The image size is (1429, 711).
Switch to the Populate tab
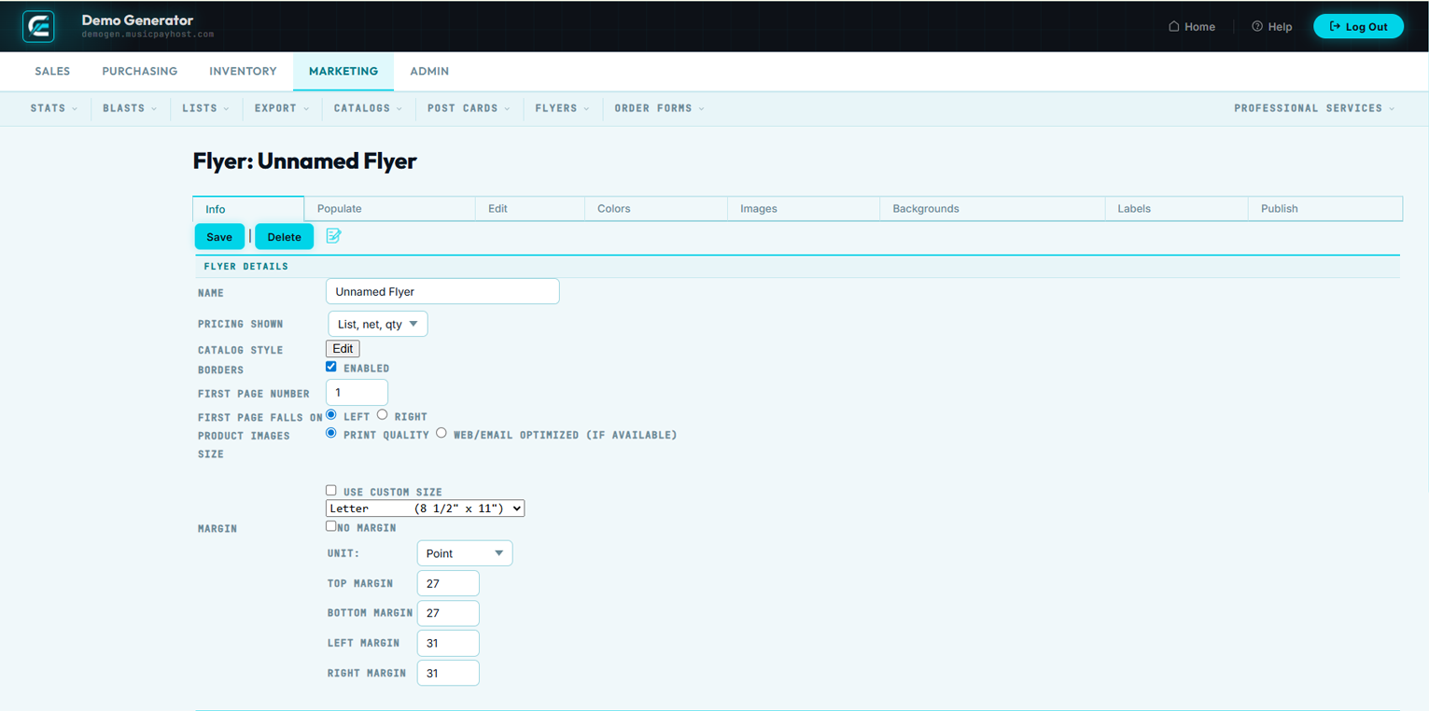390,209
